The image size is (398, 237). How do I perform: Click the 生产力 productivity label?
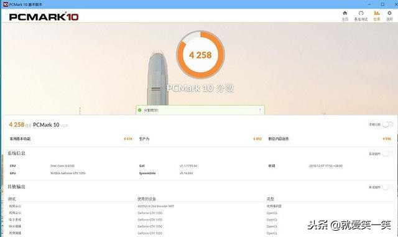coord(144,139)
